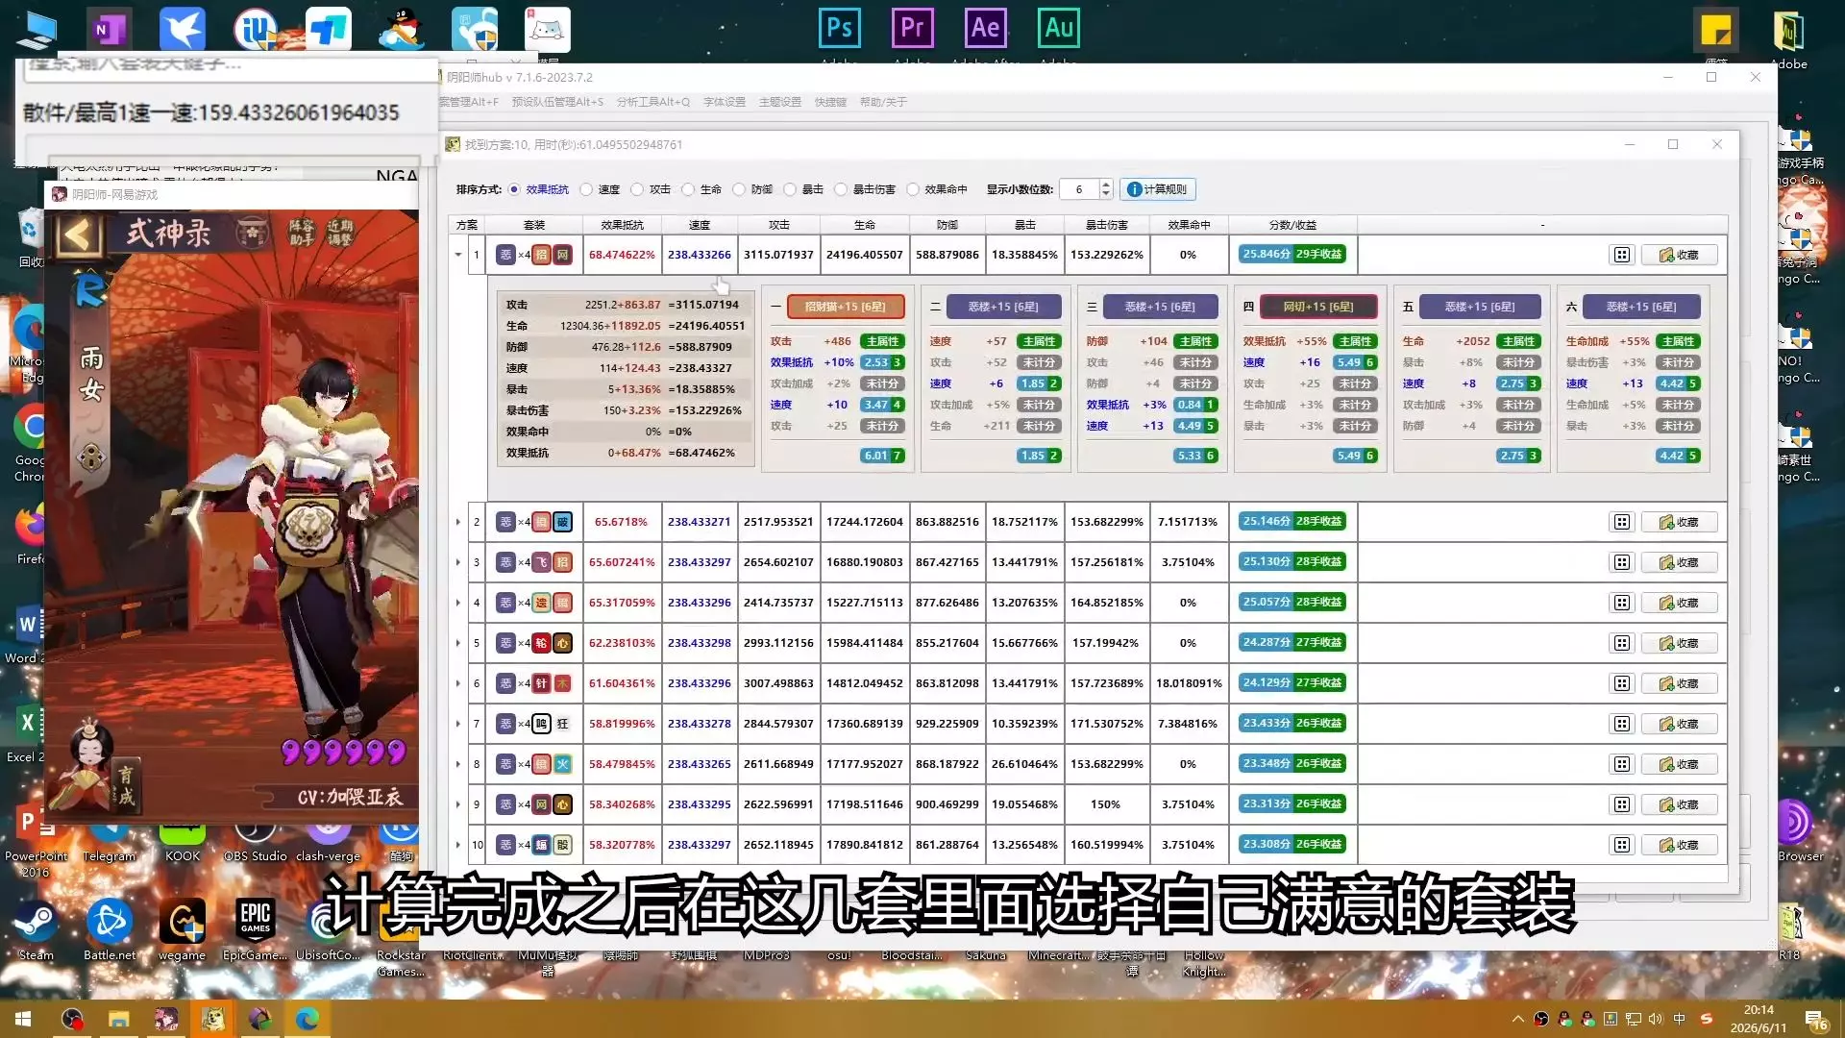Open 快捷键 menu
The image size is (1845, 1038).
[830, 102]
